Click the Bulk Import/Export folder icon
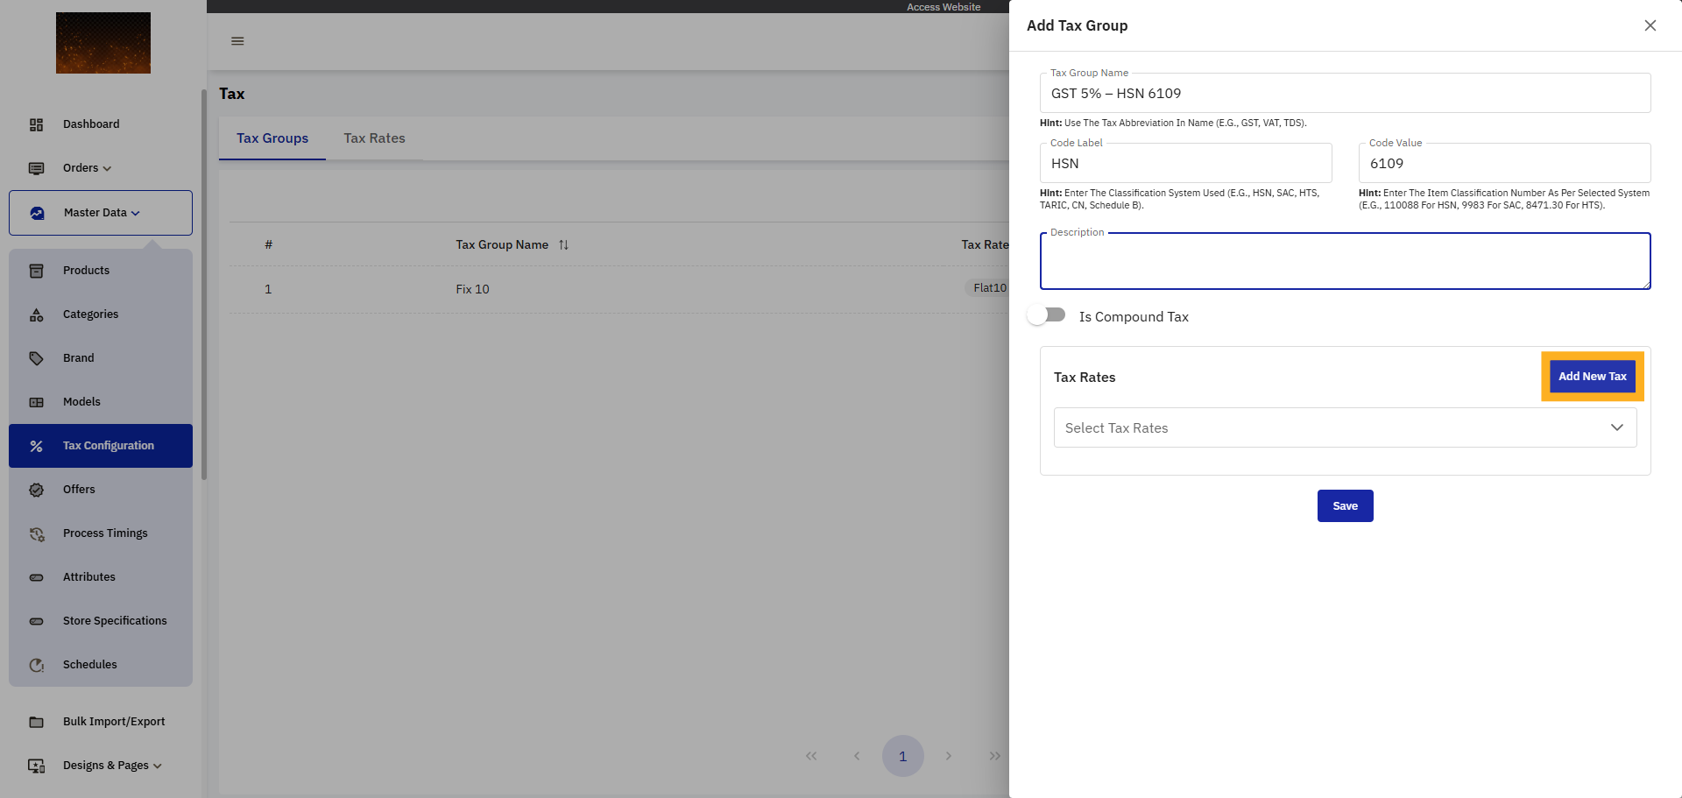 (36, 722)
